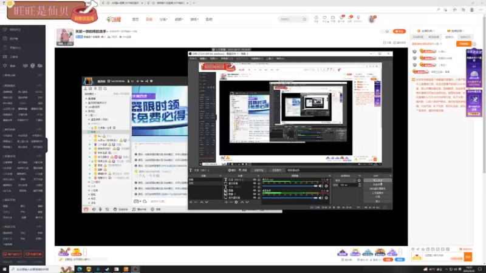Image resolution: width=486 pixels, height=273 pixels.
Task: Click live chat message input field
Action: click(443, 257)
